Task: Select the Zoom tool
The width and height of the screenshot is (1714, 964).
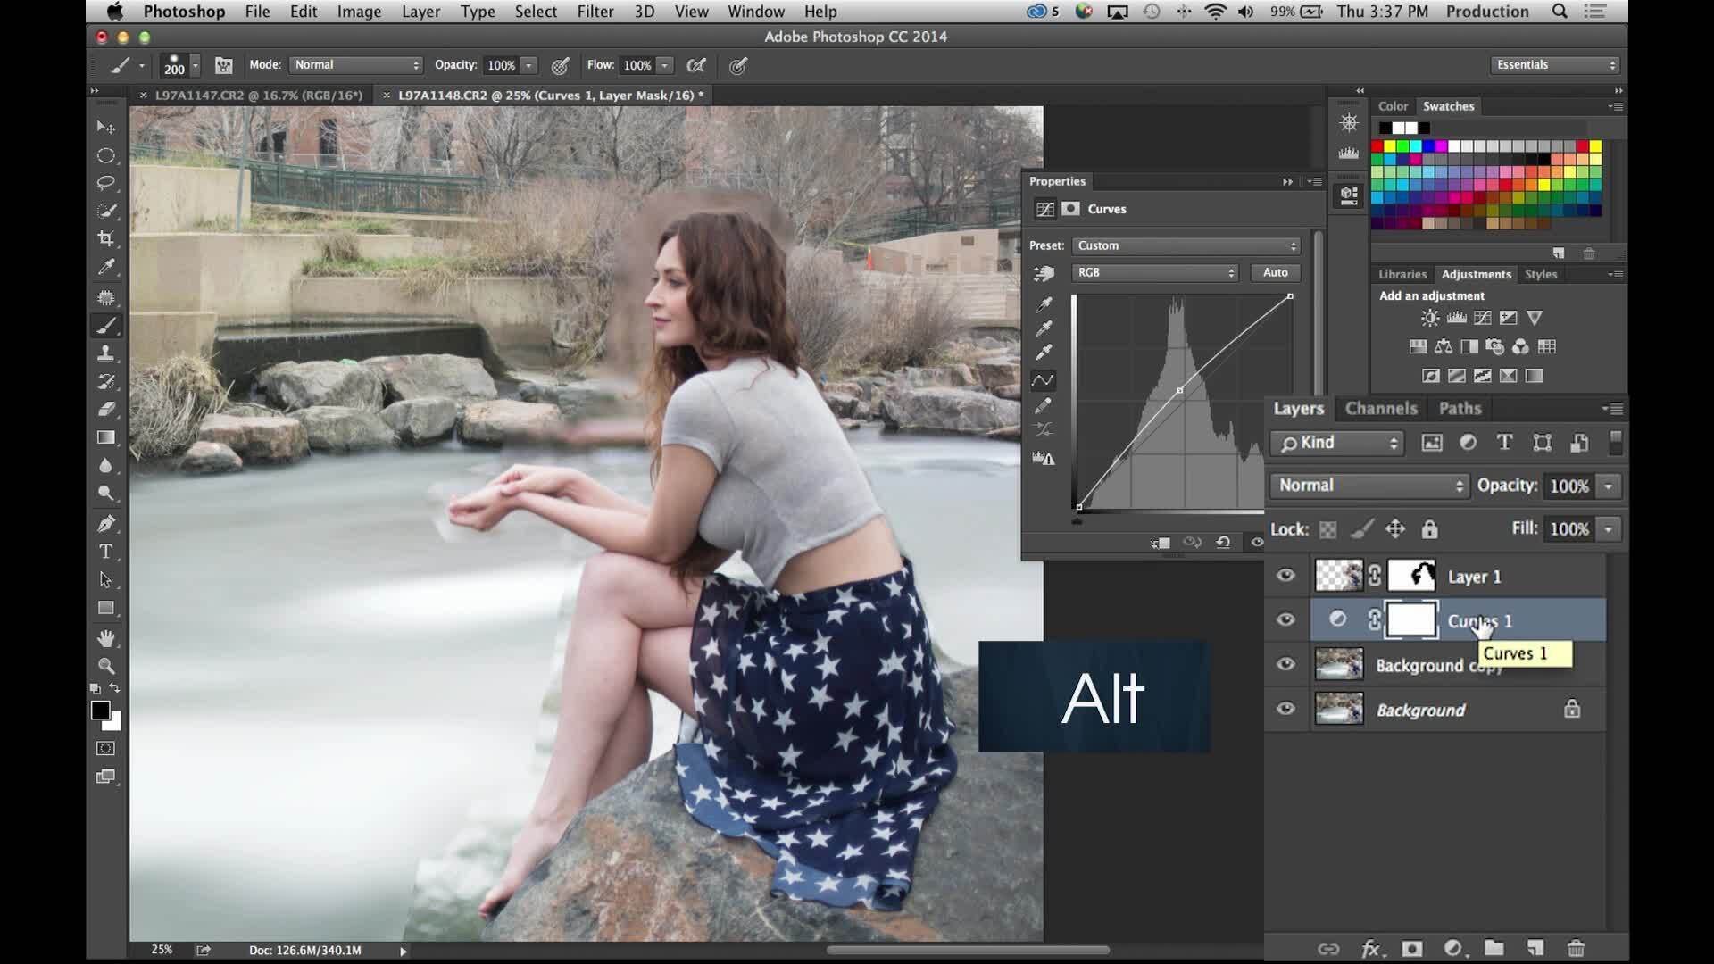Action: pos(105,666)
